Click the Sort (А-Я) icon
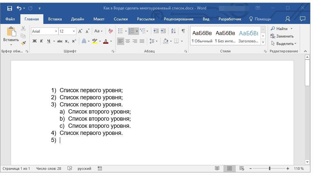 point(173,31)
